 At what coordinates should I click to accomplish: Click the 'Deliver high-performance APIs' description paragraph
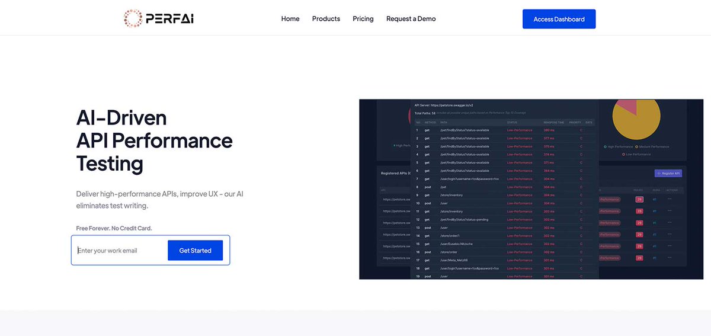pos(160,200)
